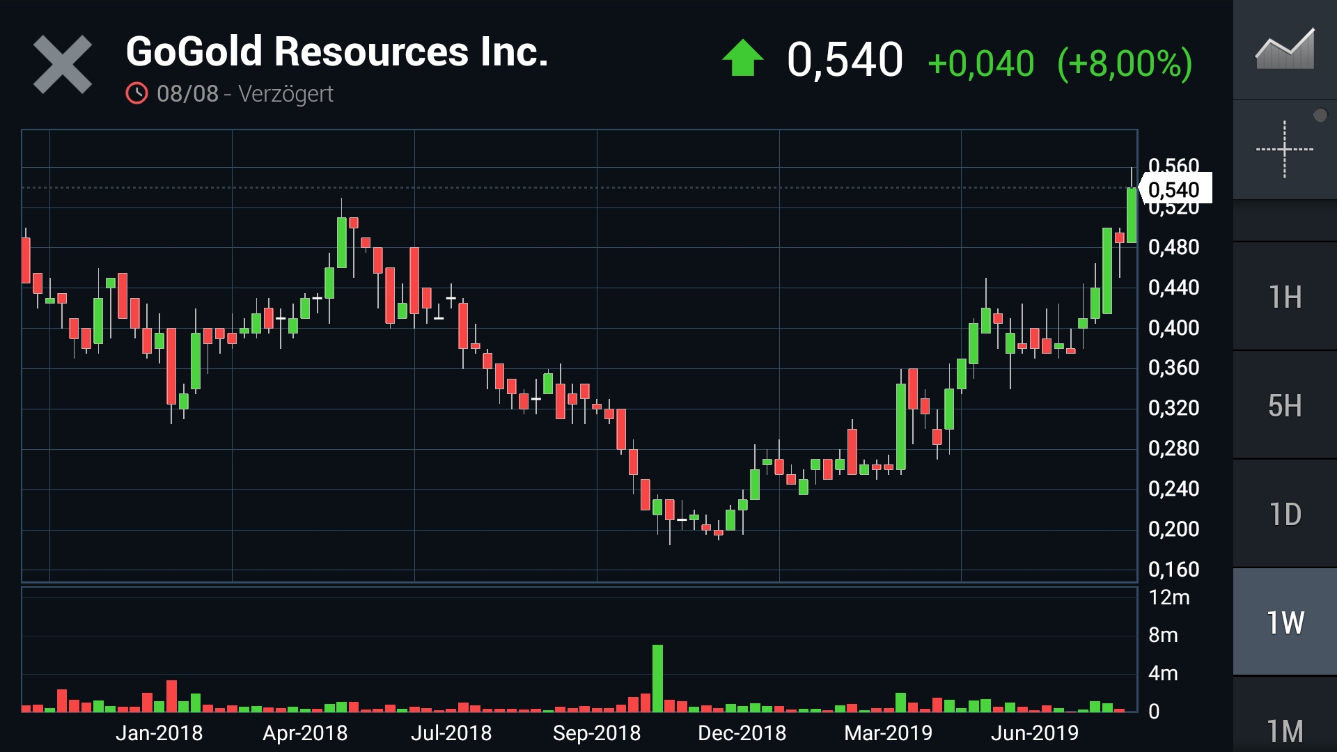Tap the 08/08 - Verzögert label
Screen dimensions: 1337x752
pos(245,93)
